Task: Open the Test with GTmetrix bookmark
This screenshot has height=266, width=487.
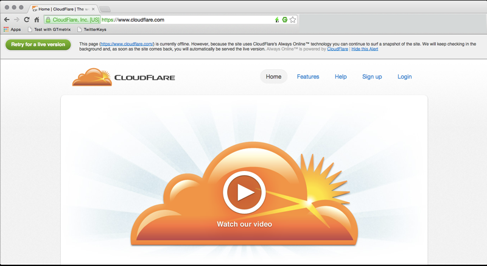Action: coord(49,29)
